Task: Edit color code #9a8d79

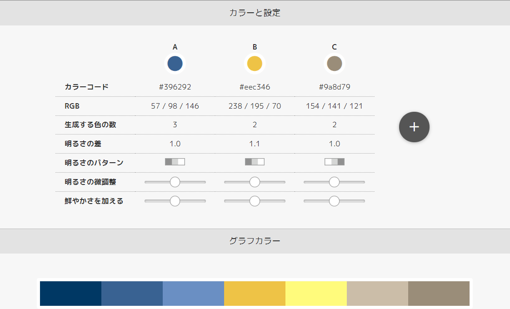Action: click(x=335, y=87)
